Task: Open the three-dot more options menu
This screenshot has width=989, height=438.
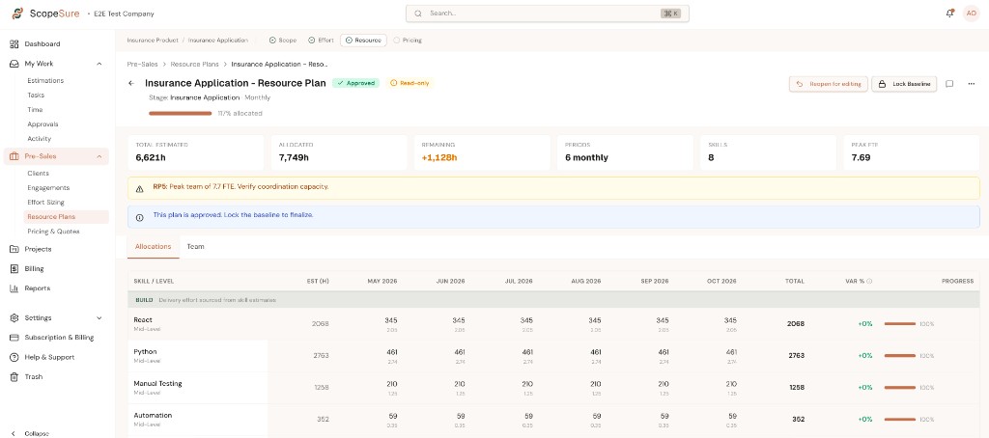Action: [x=972, y=84]
